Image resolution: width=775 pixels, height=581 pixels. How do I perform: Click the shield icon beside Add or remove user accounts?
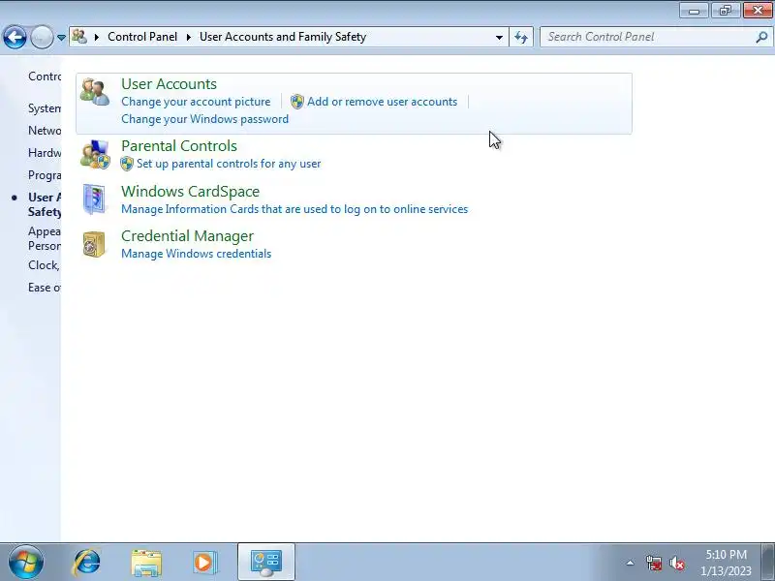pyautogui.click(x=296, y=102)
